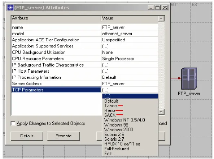Viewport: 214px width, 159px height.
Task: Select the name attribute row
Action: point(56,27)
